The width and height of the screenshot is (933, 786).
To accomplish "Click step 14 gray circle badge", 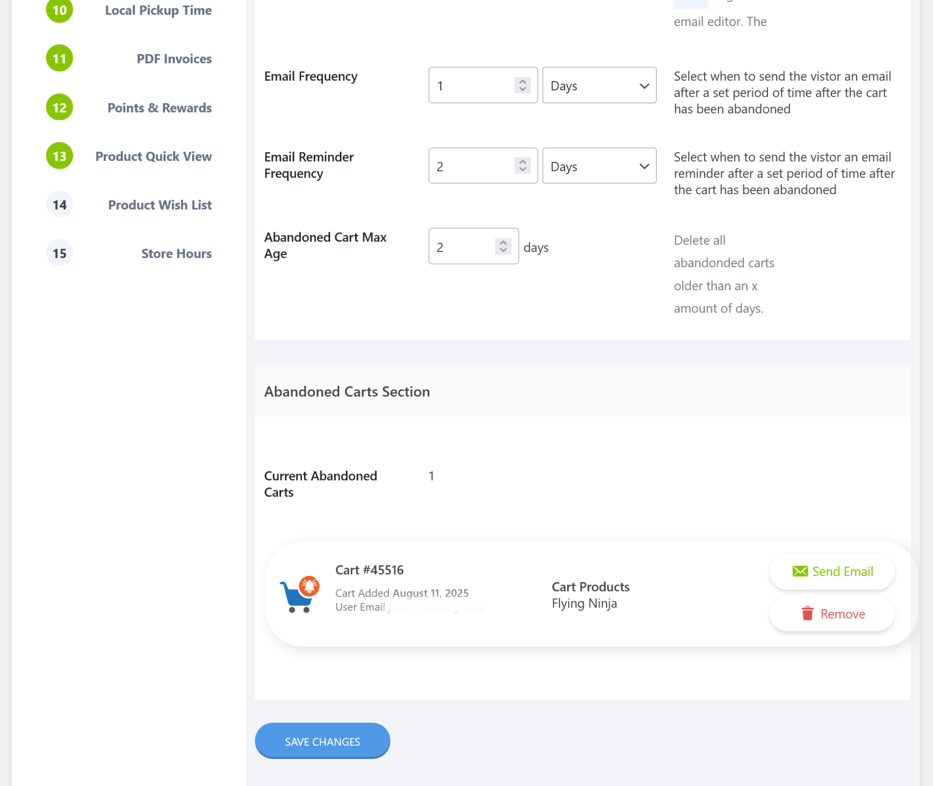I will (59, 205).
